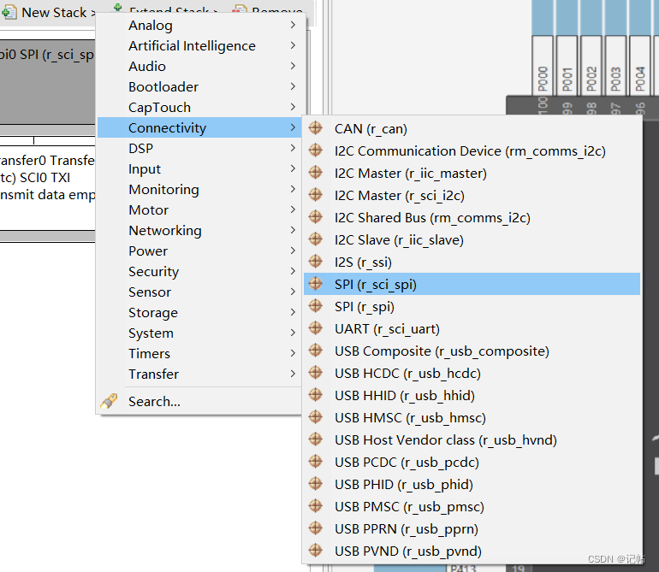Expand the Bootloader submenu arrow
The image size is (659, 572).
pyautogui.click(x=293, y=86)
